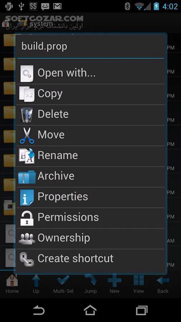181x322 pixels.
Task: Choose Permissions from the context menu
Action: pos(90,218)
